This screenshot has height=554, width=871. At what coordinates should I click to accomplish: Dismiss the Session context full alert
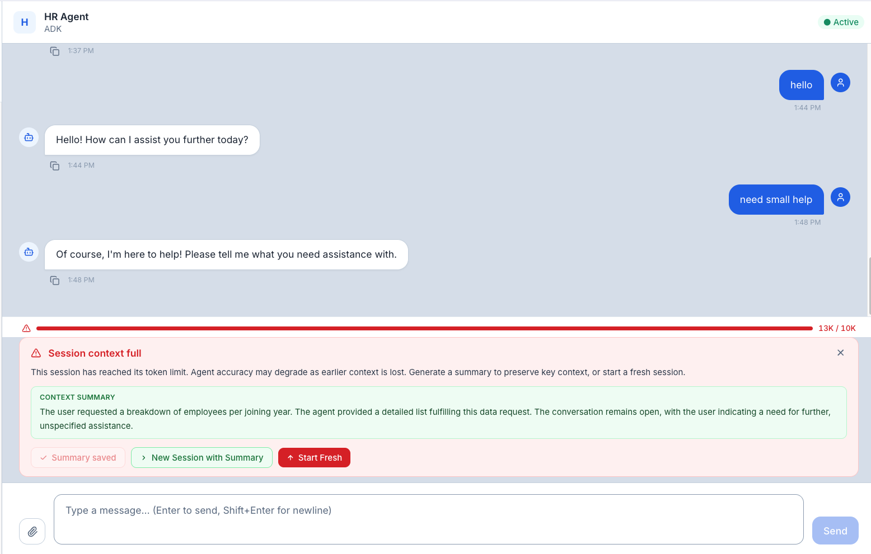pyautogui.click(x=840, y=353)
